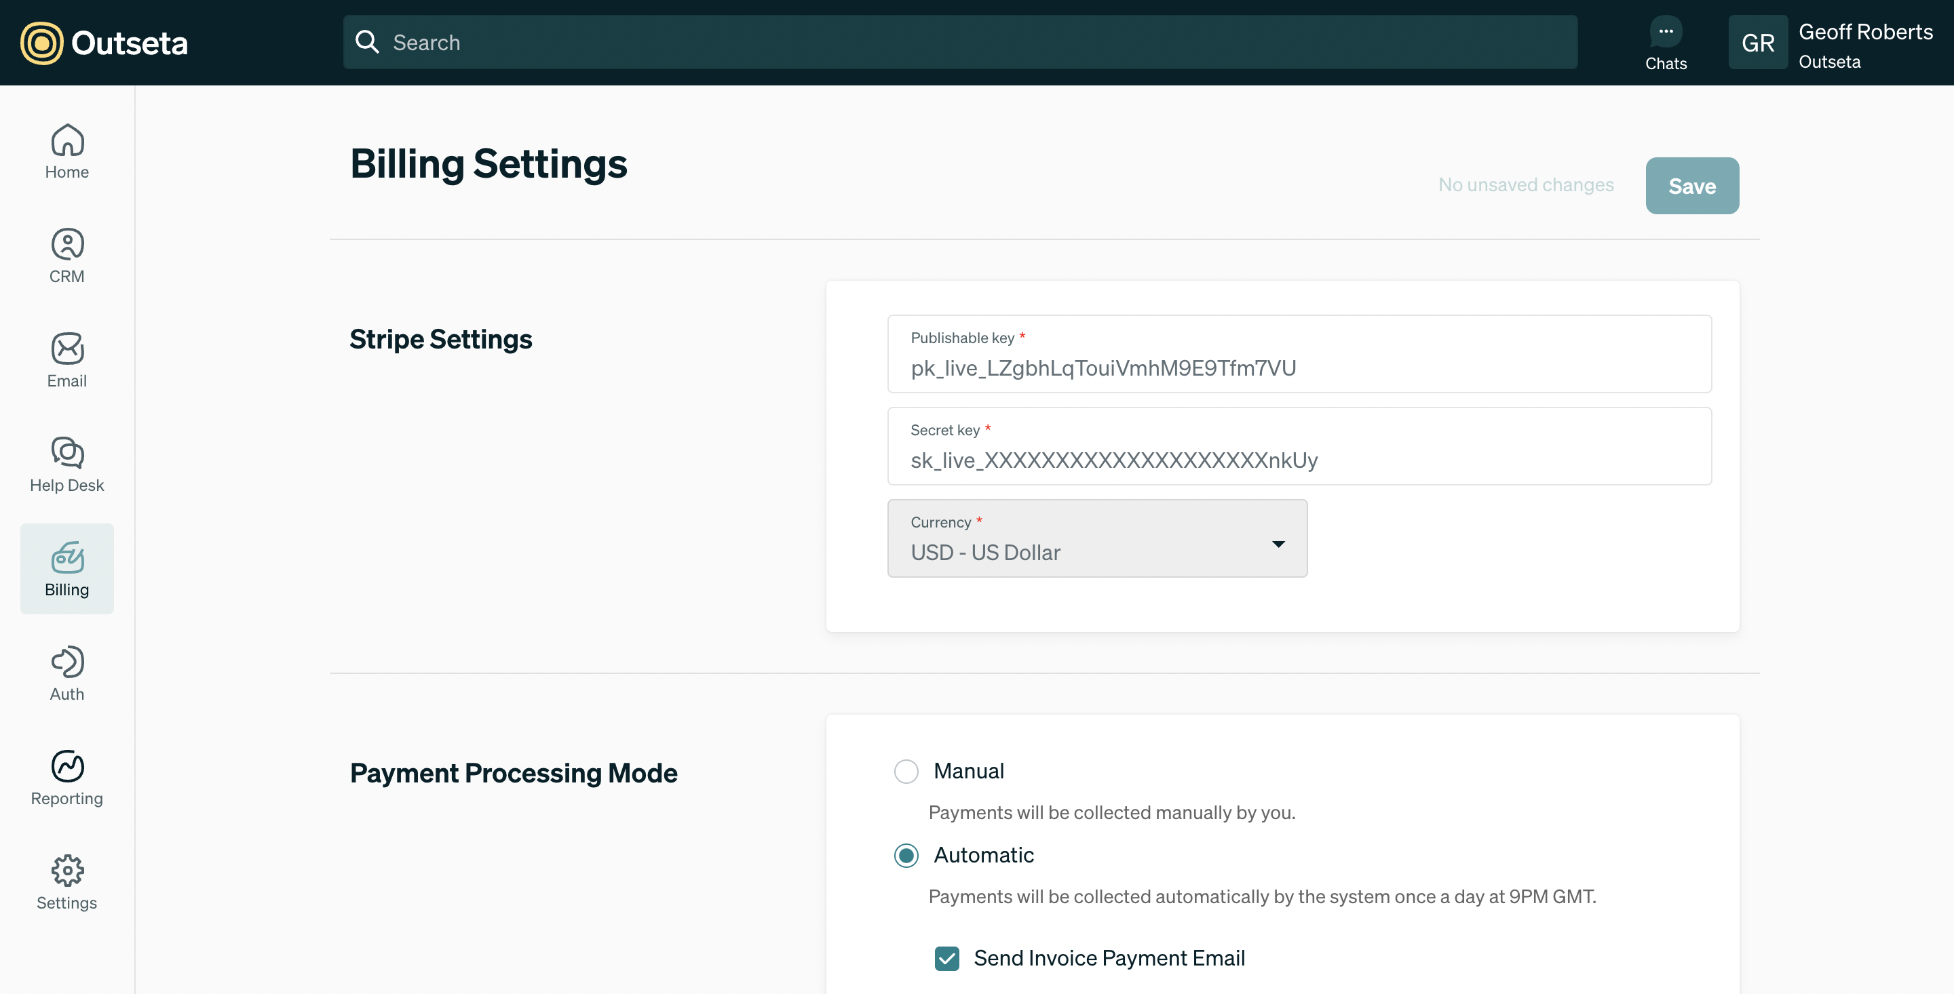The height and width of the screenshot is (994, 1954).
Task: Open the Chats menu
Action: 1666,42
